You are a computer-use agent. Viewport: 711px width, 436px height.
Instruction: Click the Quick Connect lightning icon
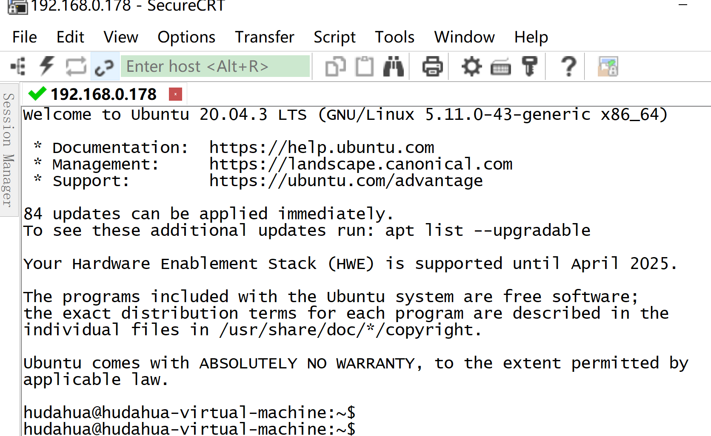click(47, 66)
